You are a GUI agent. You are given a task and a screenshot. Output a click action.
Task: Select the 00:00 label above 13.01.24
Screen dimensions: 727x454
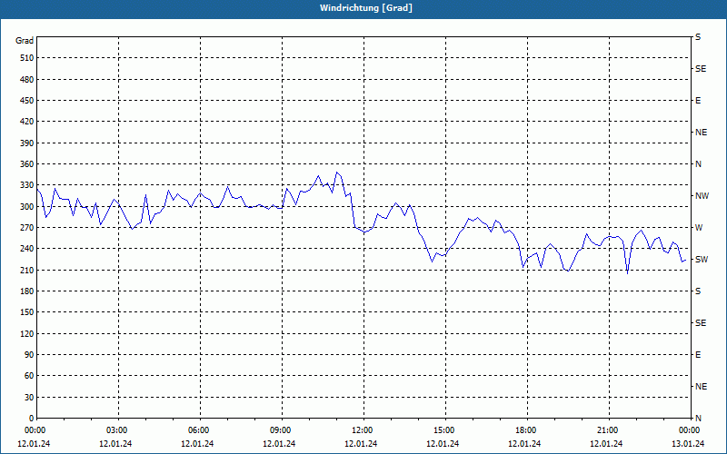pyautogui.click(x=689, y=430)
